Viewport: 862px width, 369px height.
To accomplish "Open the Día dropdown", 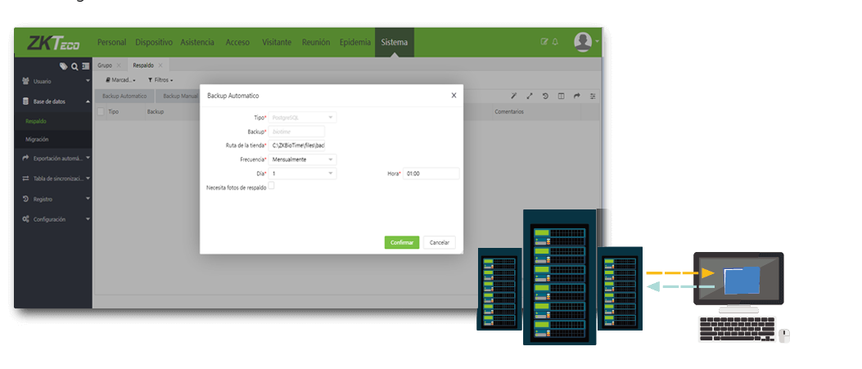I will click(302, 173).
